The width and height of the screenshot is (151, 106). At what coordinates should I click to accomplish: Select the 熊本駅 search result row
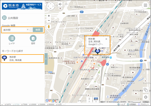23,59
